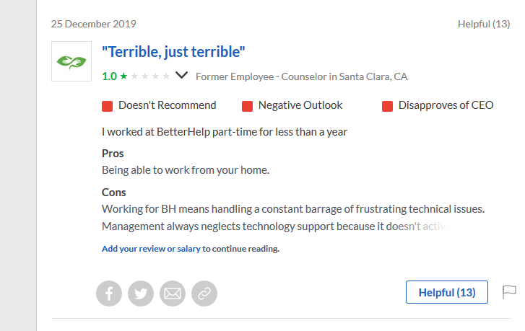The height and width of the screenshot is (331, 525).
Task: Flag this review with flag icon
Action: (509, 292)
